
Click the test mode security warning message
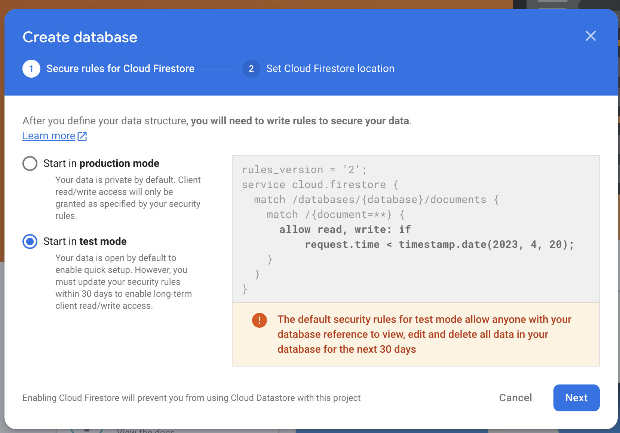click(x=424, y=334)
